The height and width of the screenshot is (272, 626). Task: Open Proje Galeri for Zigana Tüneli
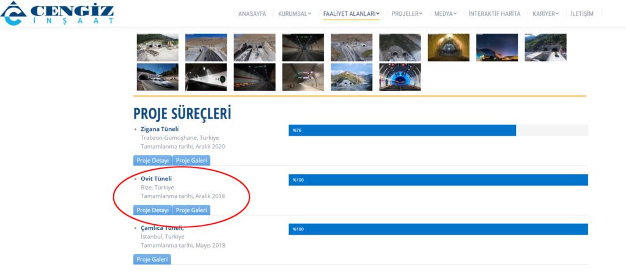tap(191, 161)
